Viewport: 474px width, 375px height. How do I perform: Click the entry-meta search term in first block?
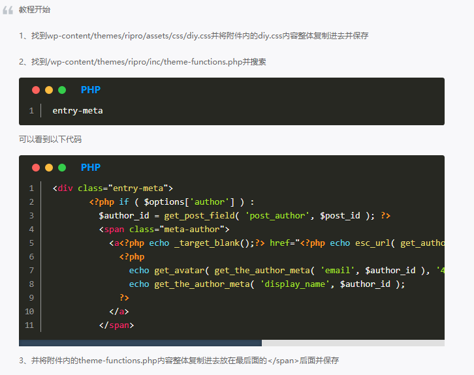pos(78,111)
